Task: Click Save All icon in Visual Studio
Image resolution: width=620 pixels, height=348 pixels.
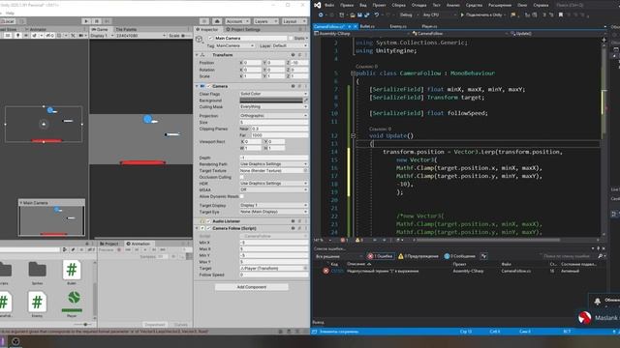Action: [366, 15]
